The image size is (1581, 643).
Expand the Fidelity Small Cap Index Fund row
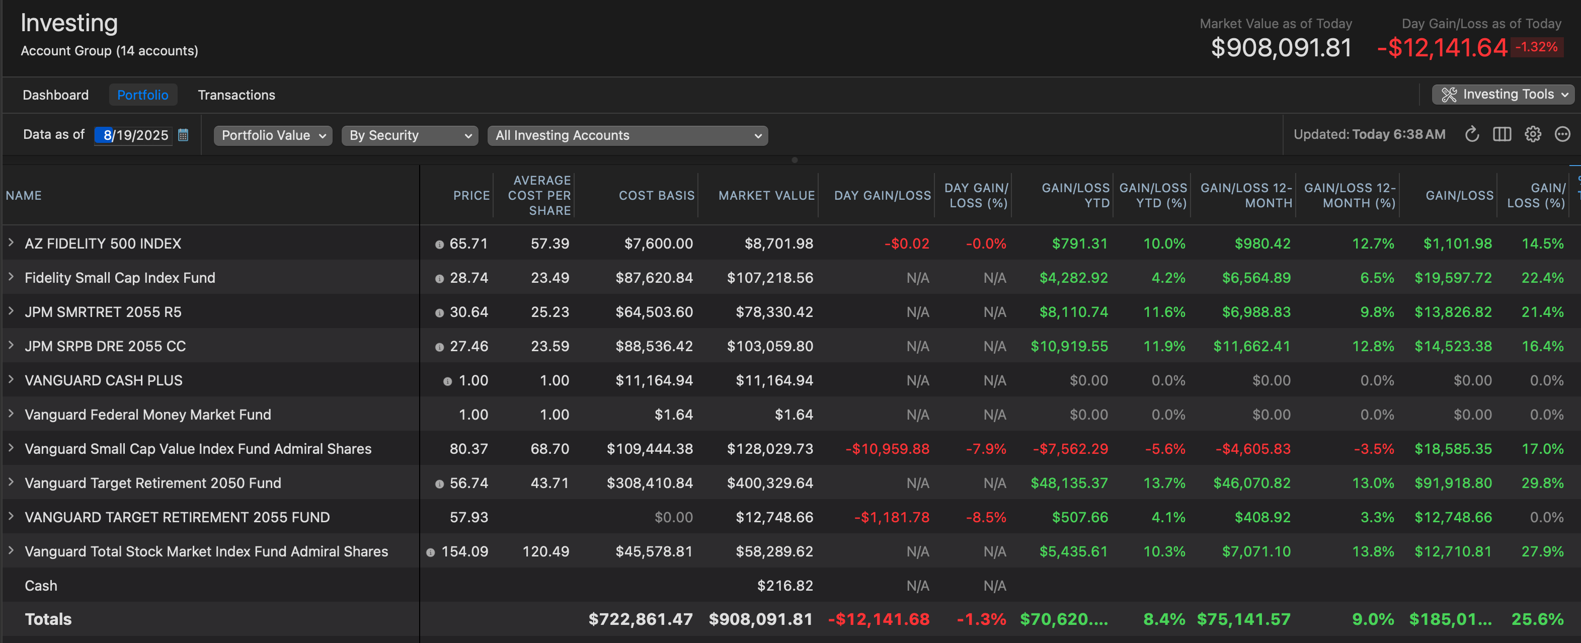pos(11,277)
